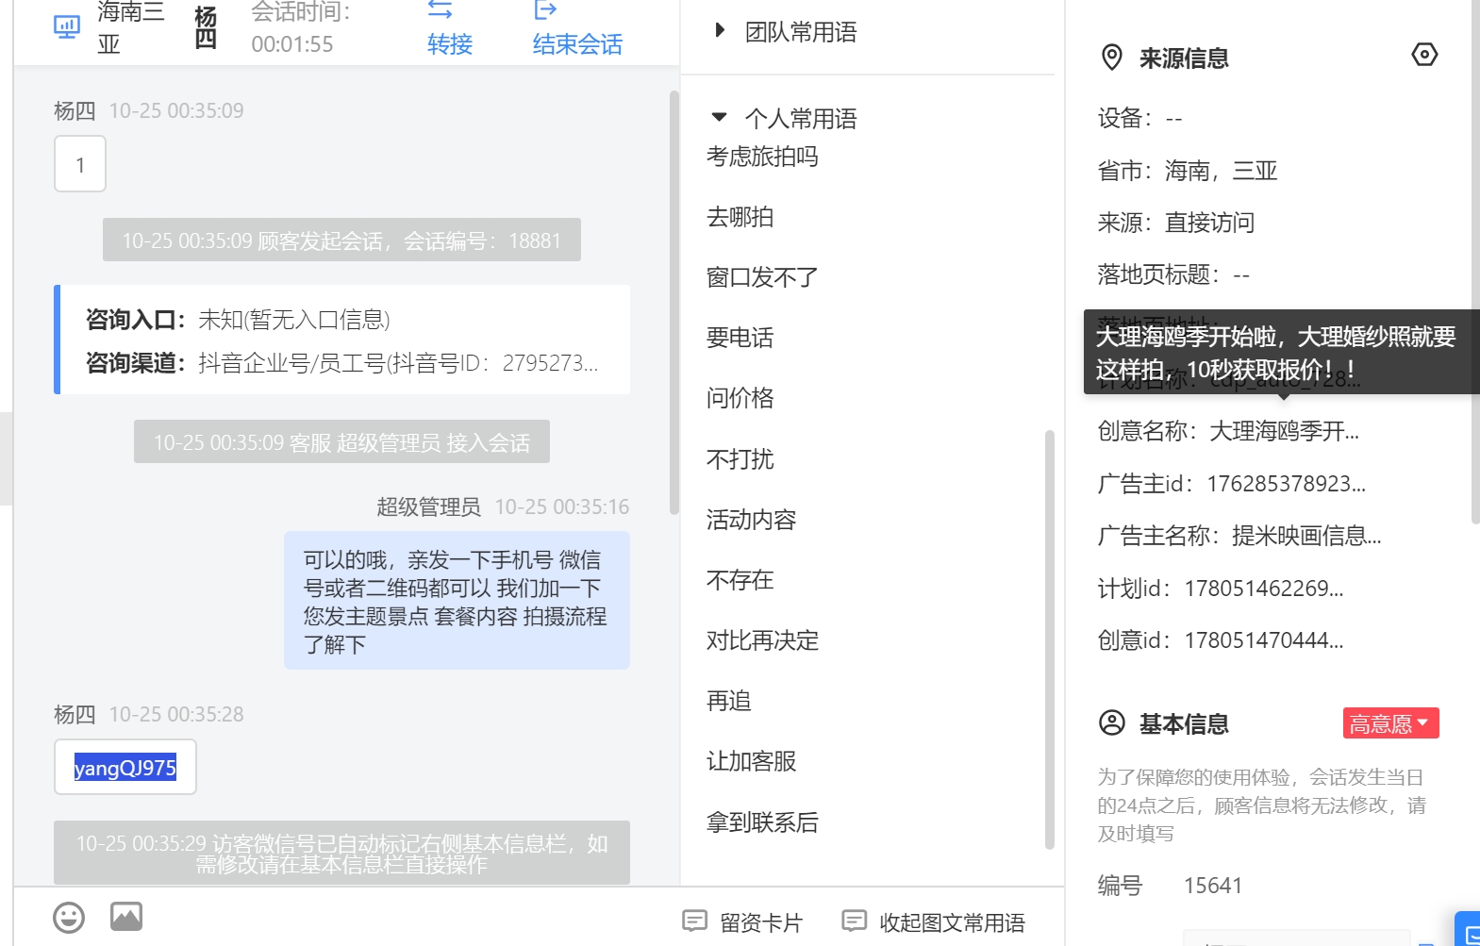
Task: Collapse the 个人常用语 section
Action: pyautogui.click(x=784, y=119)
